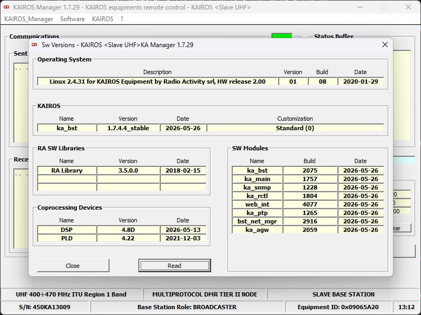421x315 pixels.
Task: Select build number 2916
Action: [310, 221]
